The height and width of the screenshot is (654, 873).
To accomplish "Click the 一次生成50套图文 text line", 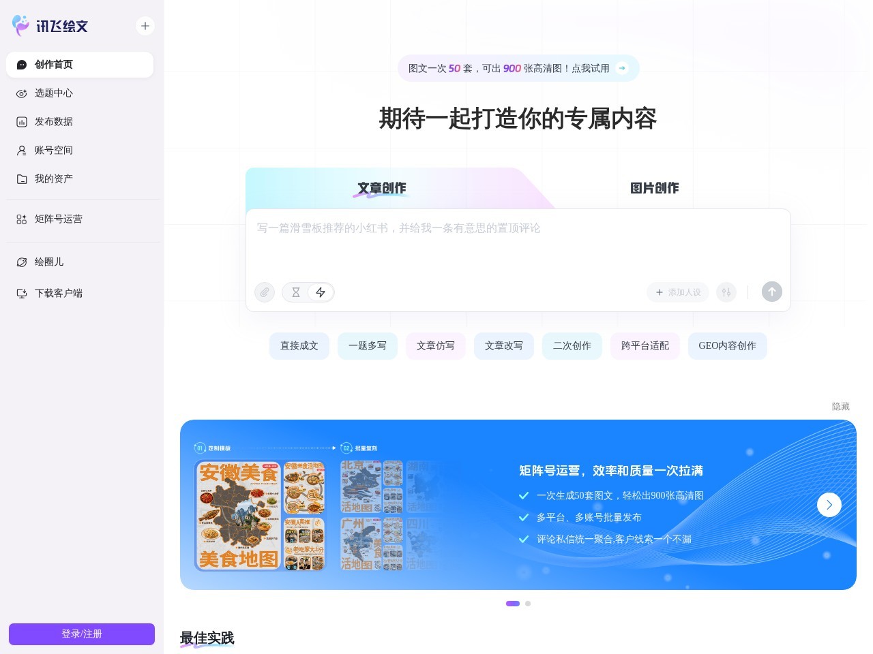I will (620, 496).
